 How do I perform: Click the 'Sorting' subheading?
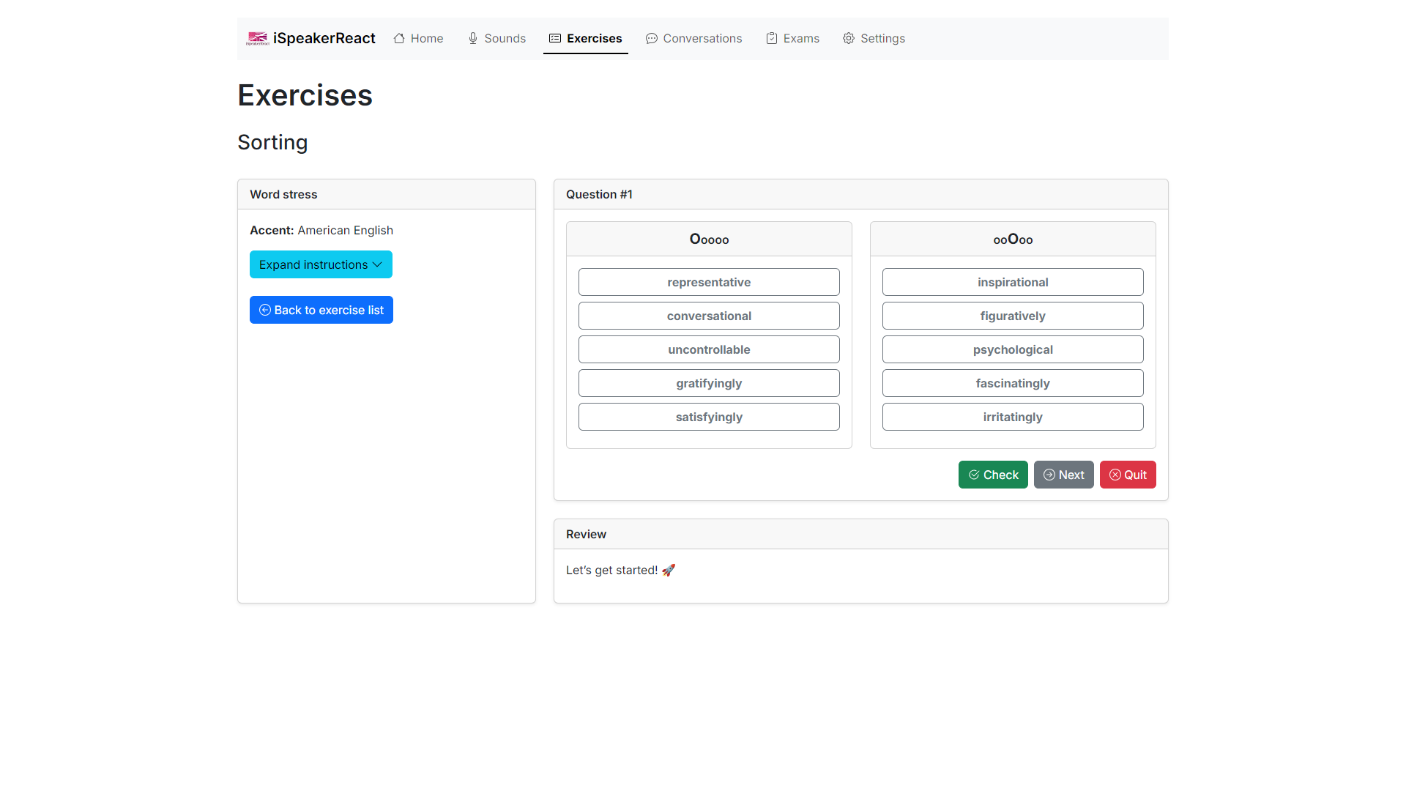272,142
